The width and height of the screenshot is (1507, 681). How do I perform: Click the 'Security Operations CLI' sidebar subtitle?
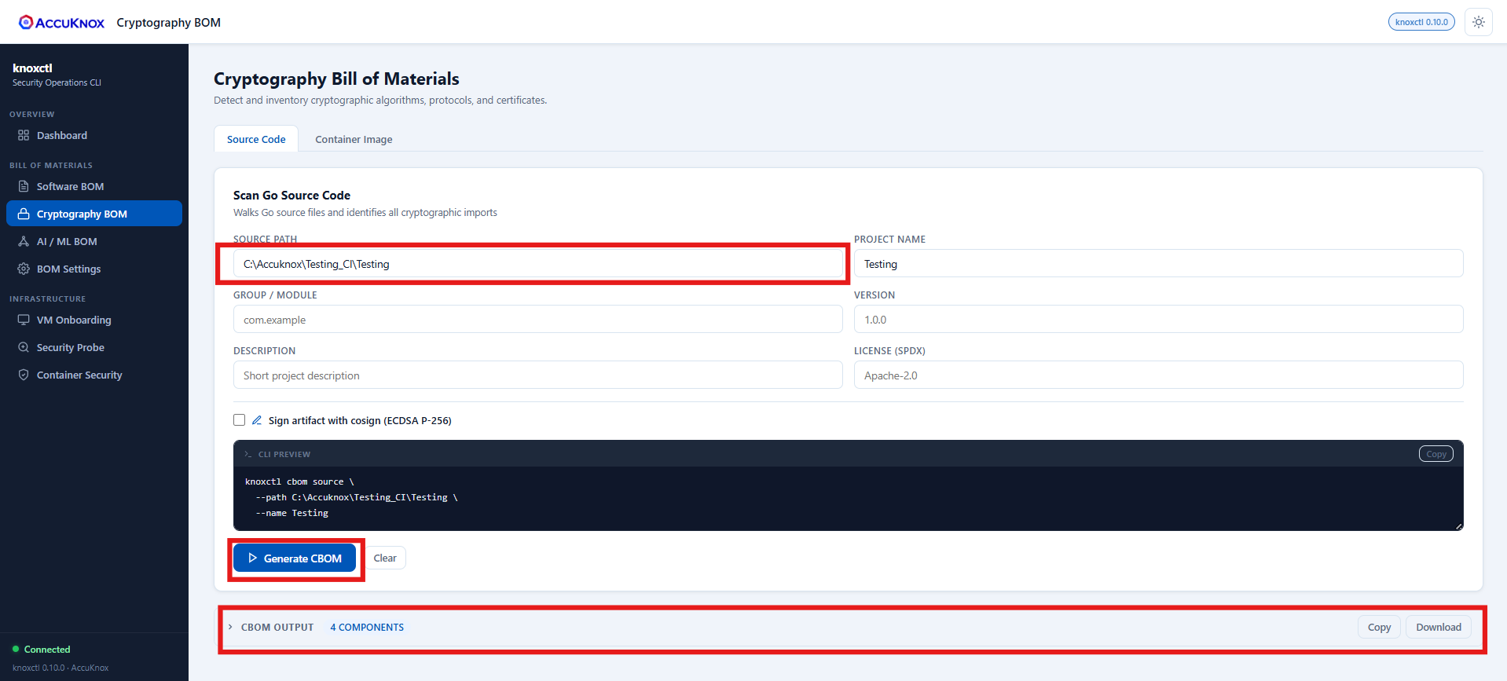[57, 82]
